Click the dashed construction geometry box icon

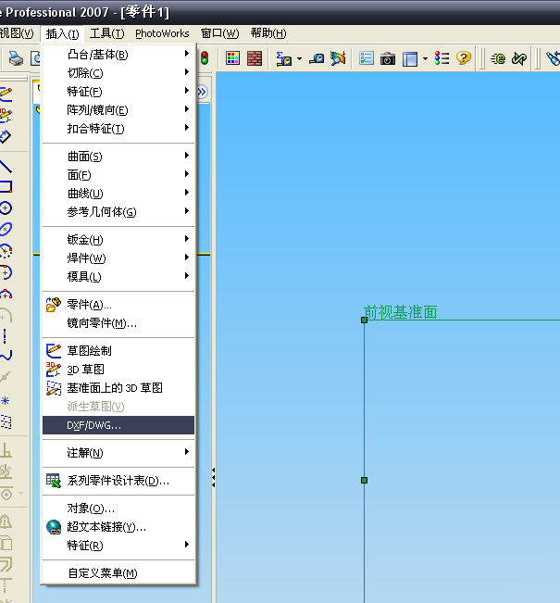pyautogui.click(x=6, y=421)
